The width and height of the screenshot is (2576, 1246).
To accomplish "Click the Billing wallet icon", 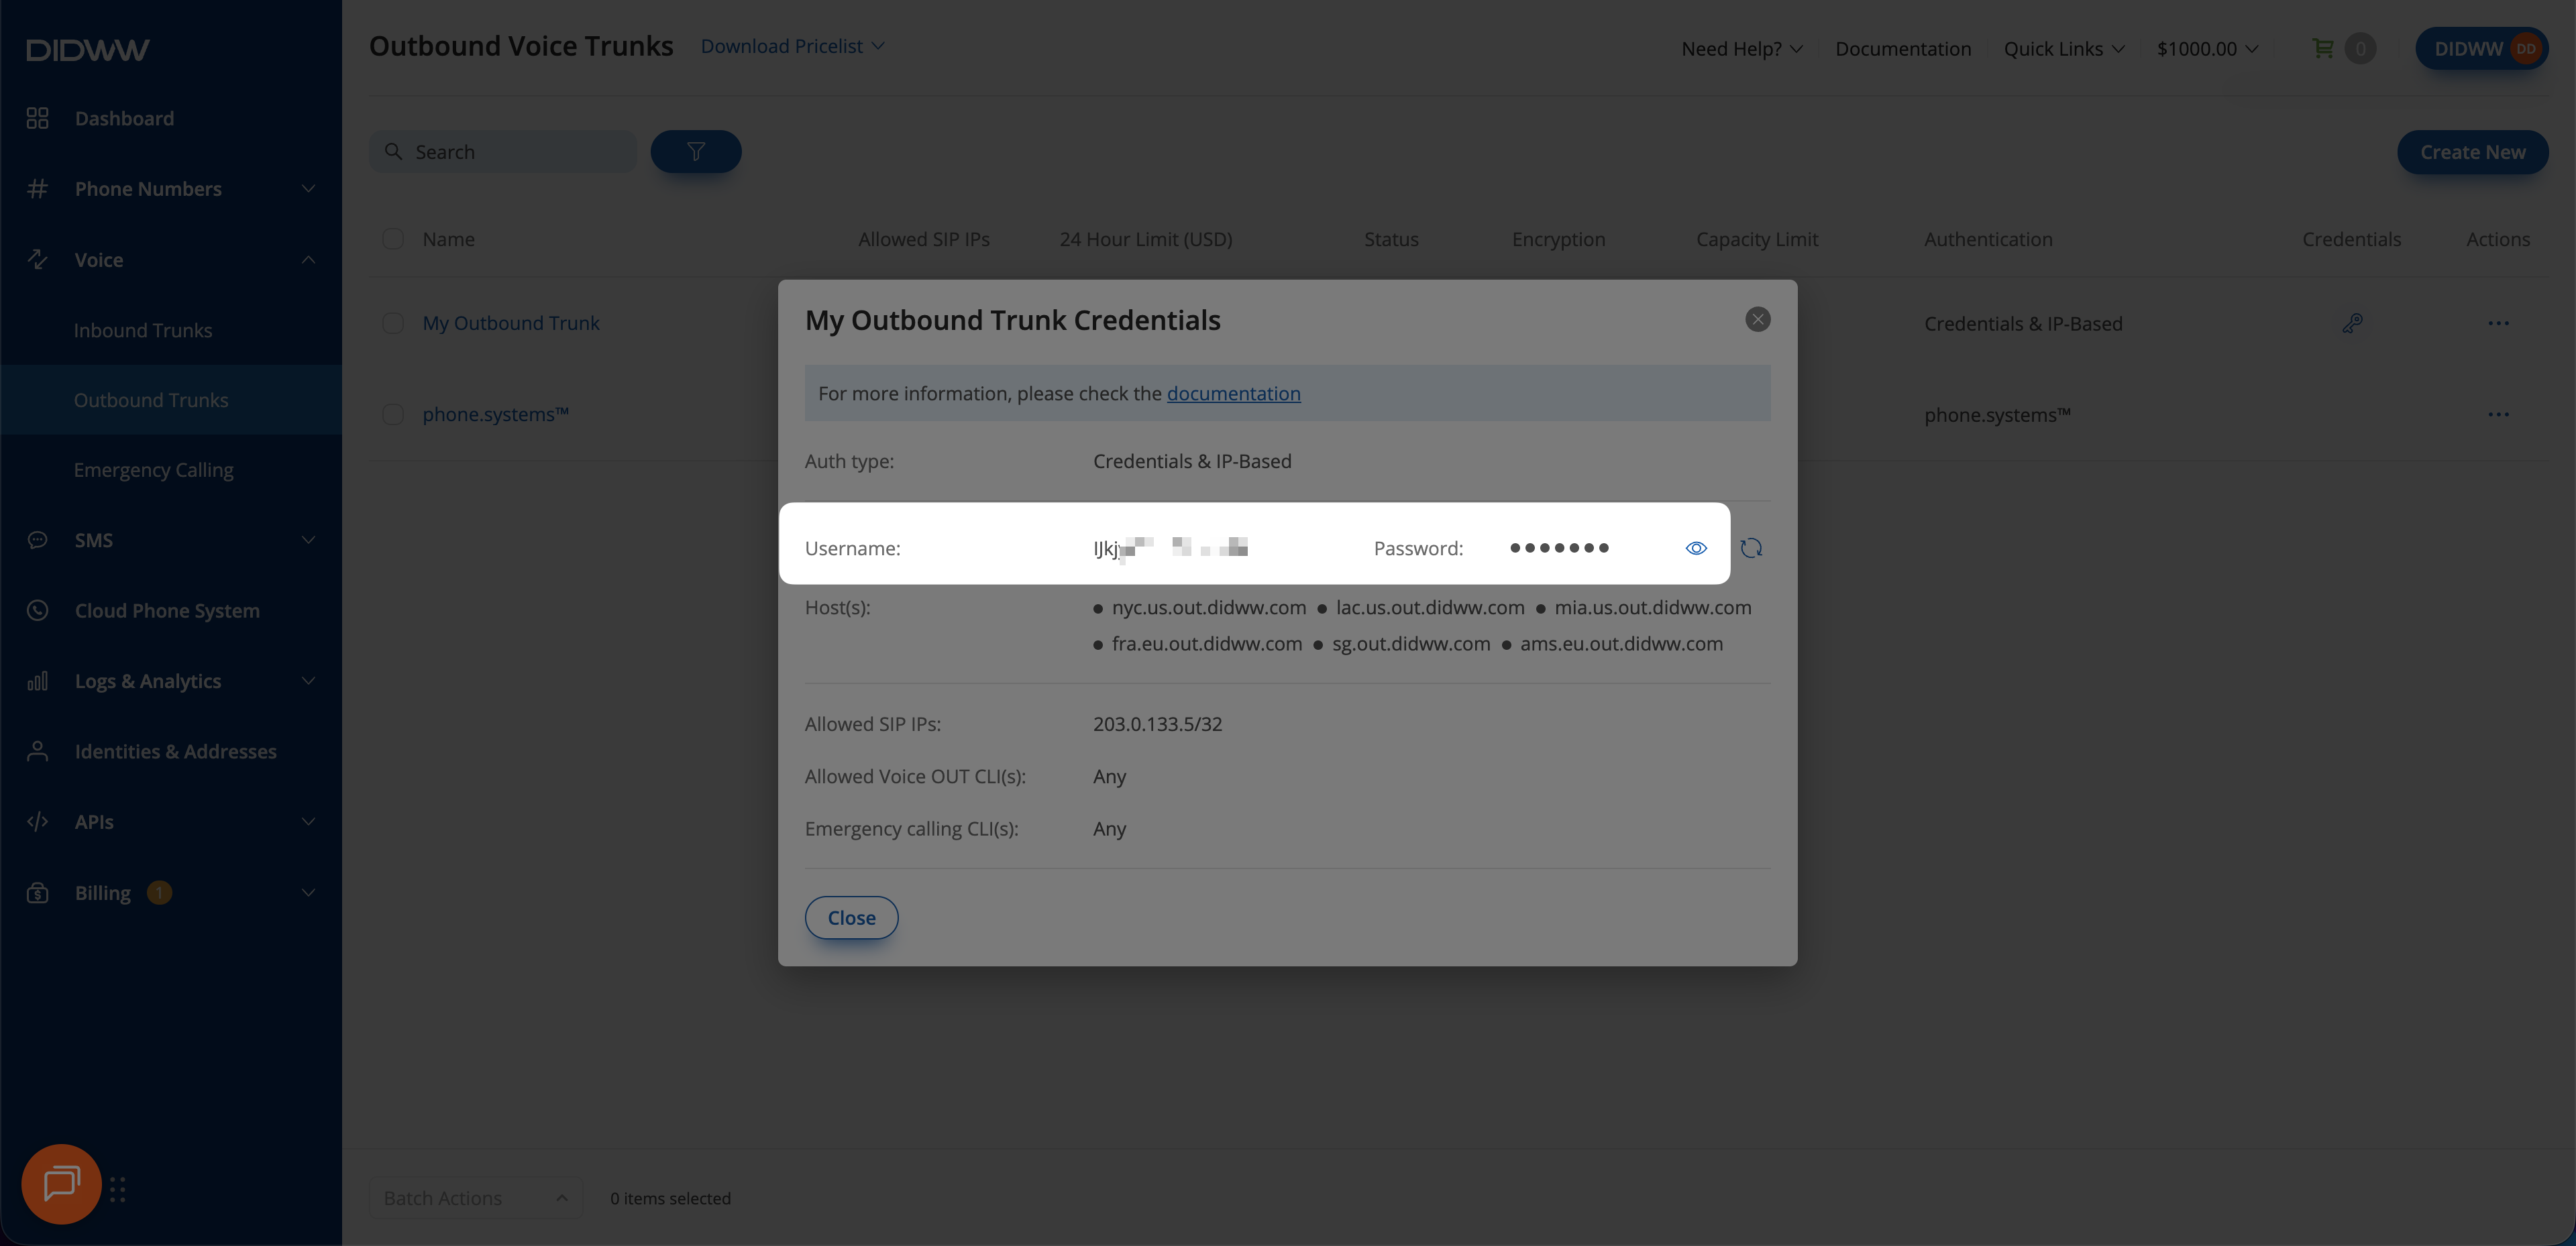I will click(x=38, y=892).
